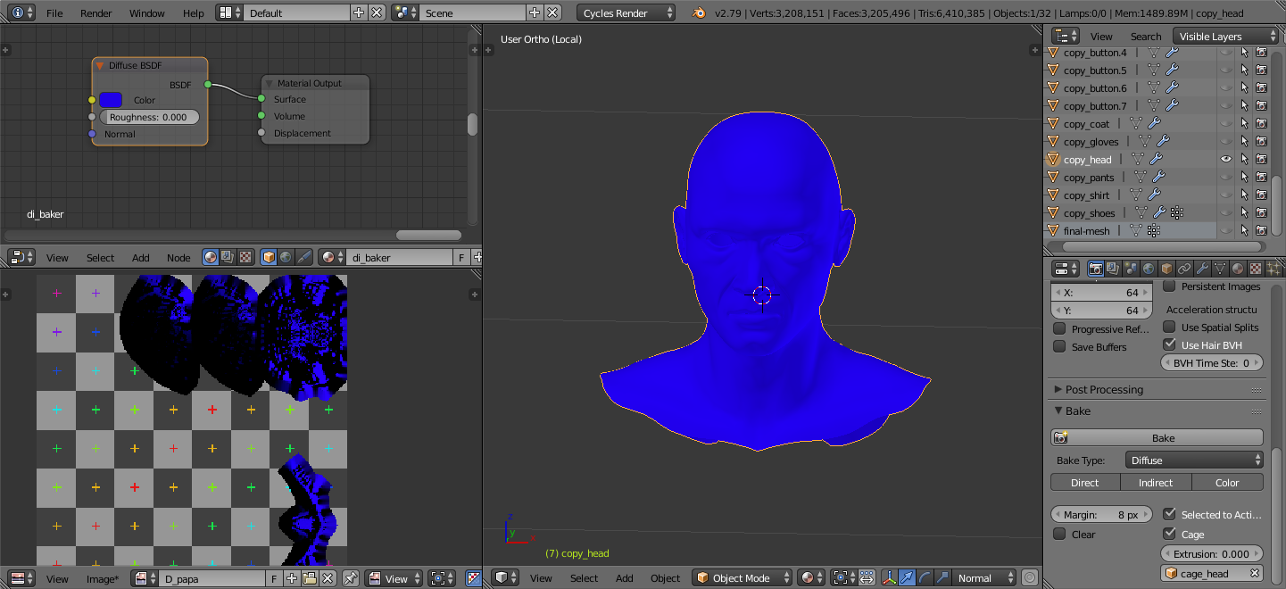Select the Scene properties tab icon
Viewport: 1286px width, 589px height.
coord(1130,268)
